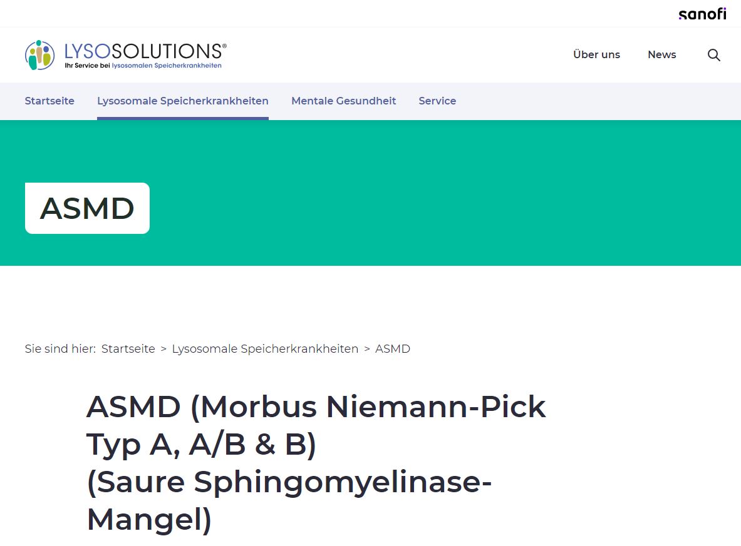
Task: Click Startseite in the breadcrumb trail
Action: pos(128,348)
